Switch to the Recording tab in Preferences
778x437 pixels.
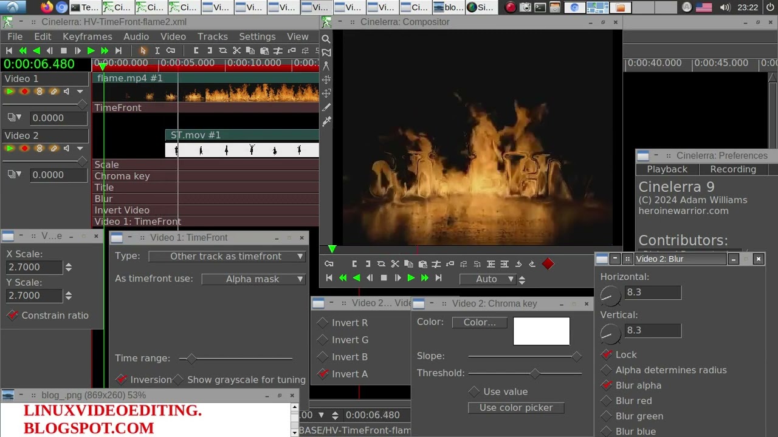[733, 169]
